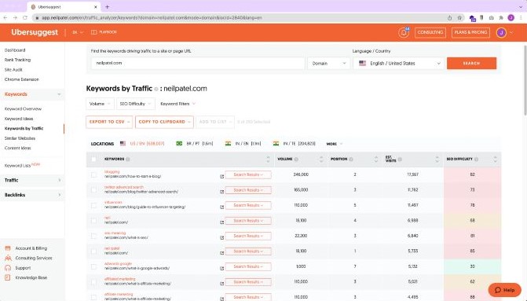Expand the EXPORT TO CSV dropdown
This screenshot has width=527, height=301.
click(x=109, y=122)
